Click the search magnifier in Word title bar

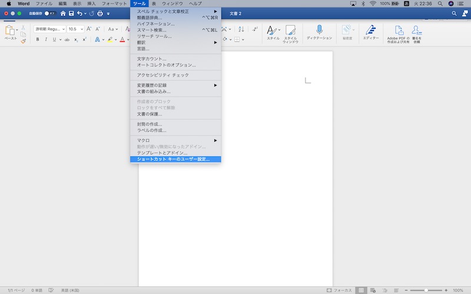(454, 14)
